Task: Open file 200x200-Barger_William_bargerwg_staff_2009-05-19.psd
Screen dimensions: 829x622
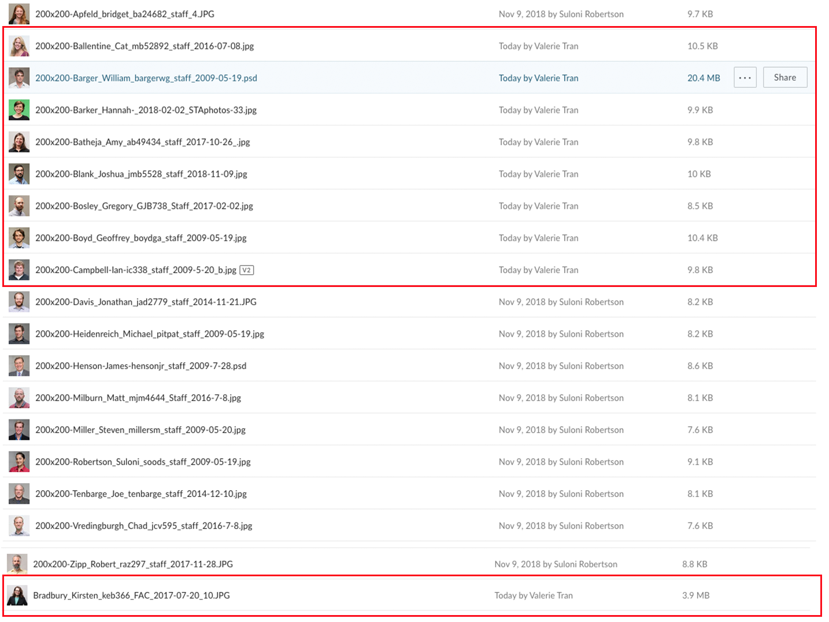Action: click(146, 78)
